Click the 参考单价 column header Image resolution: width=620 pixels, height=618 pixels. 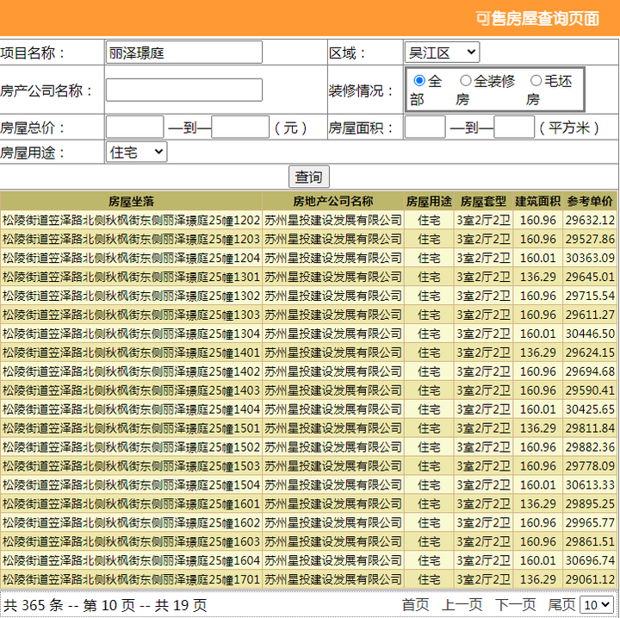coord(590,201)
